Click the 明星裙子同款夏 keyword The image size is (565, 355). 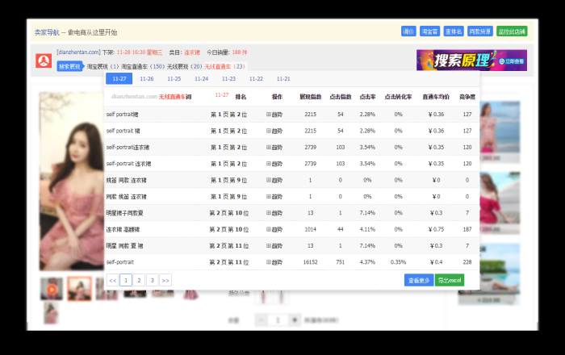(124, 213)
